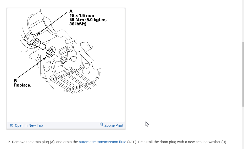Click the drain hole on the transmission case
Viewport: 244px width, 149px height.
[64, 60]
